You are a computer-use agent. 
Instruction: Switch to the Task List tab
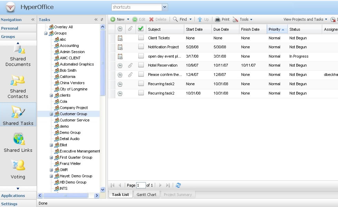[x=120, y=195]
